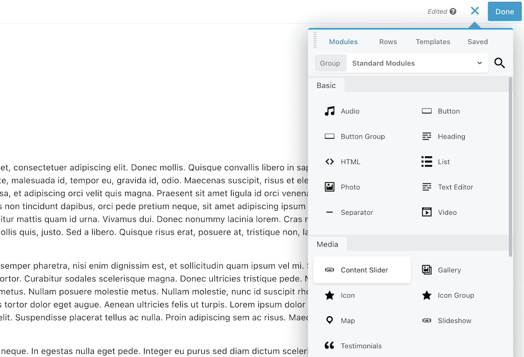
Task: Pick the Map pin icon
Action: pos(330,320)
